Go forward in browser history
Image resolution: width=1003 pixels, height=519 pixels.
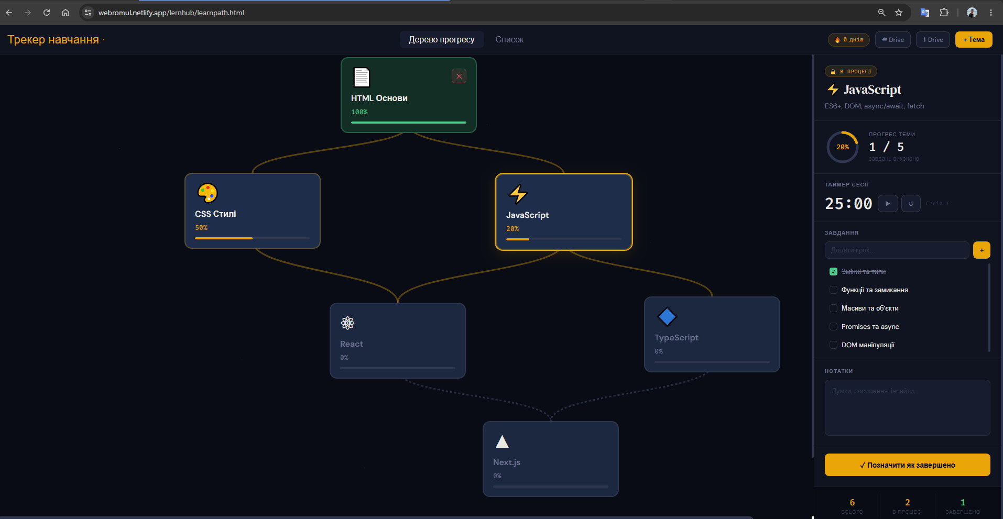tap(28, 13)
